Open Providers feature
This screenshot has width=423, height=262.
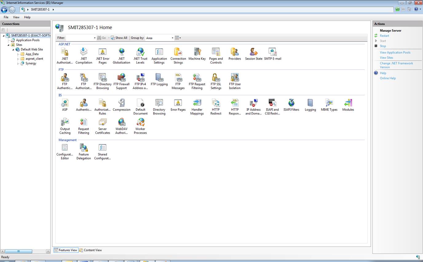(235, 54)
